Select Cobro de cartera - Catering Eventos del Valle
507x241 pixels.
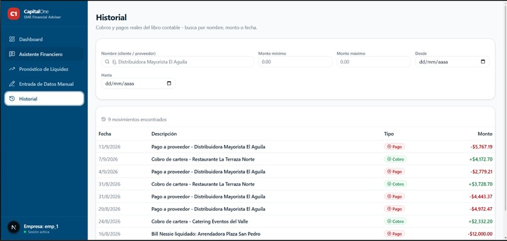pyautogui.click(x=200, y=222)
